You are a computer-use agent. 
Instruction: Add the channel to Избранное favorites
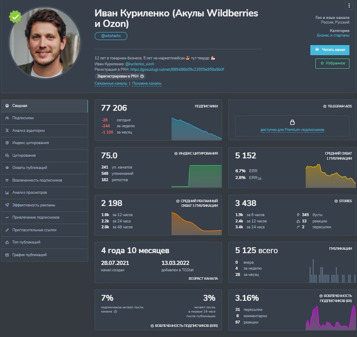coord(332,63)
